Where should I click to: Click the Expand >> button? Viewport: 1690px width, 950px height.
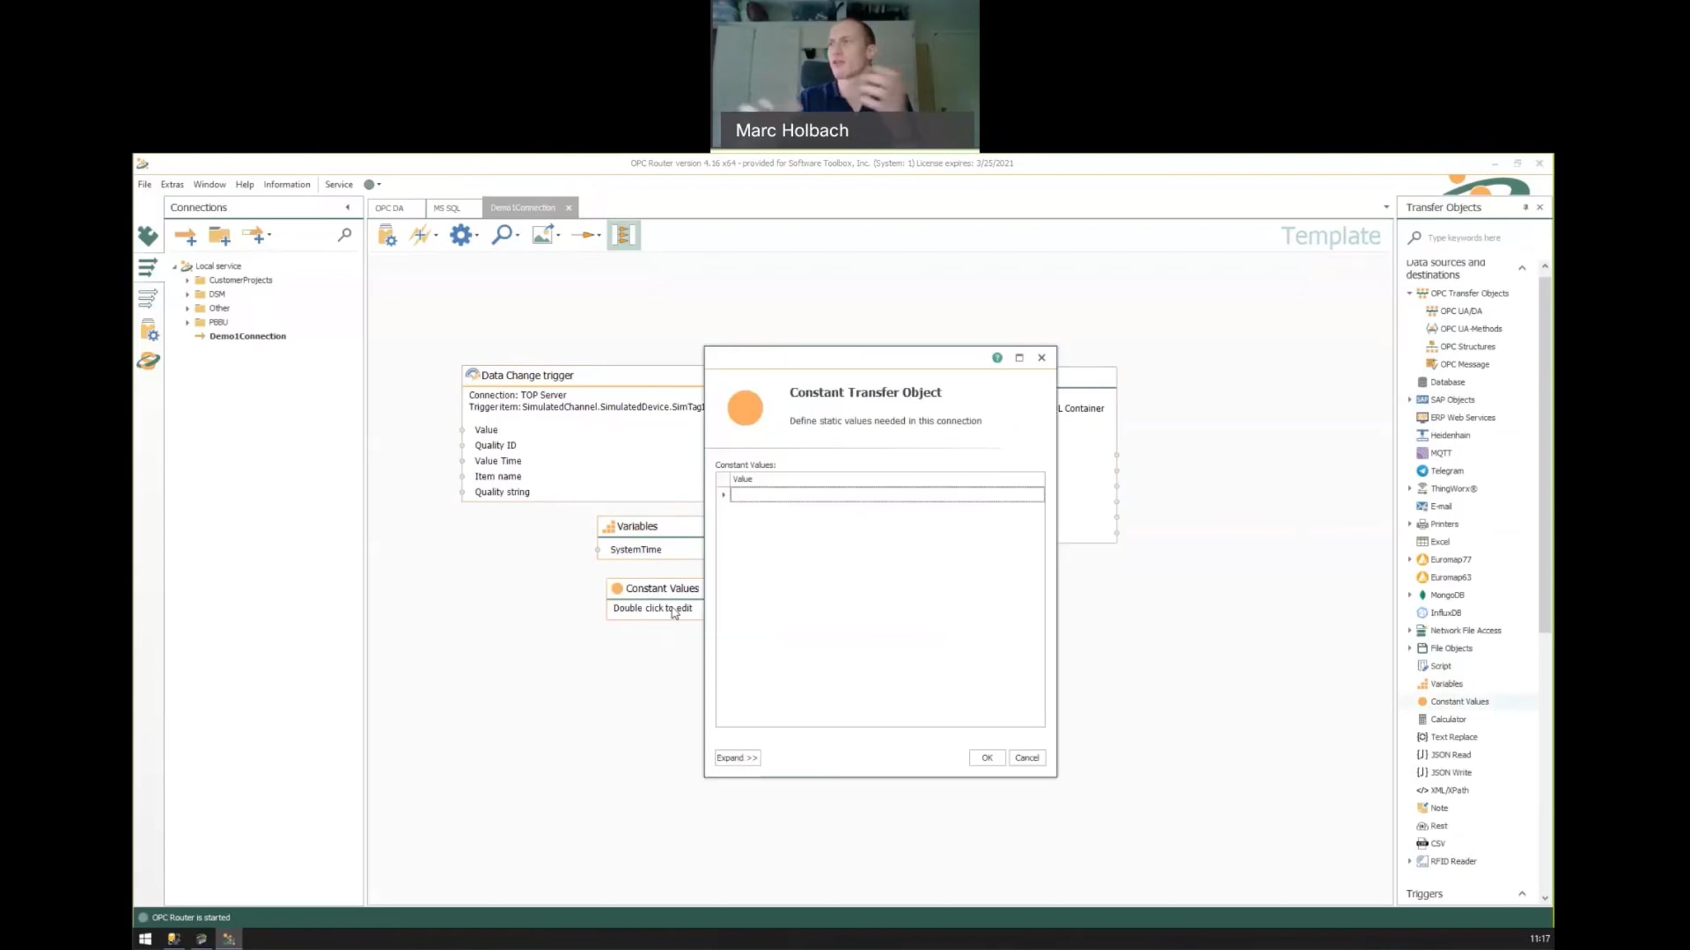pyautogui.click(x=737, y=758)
